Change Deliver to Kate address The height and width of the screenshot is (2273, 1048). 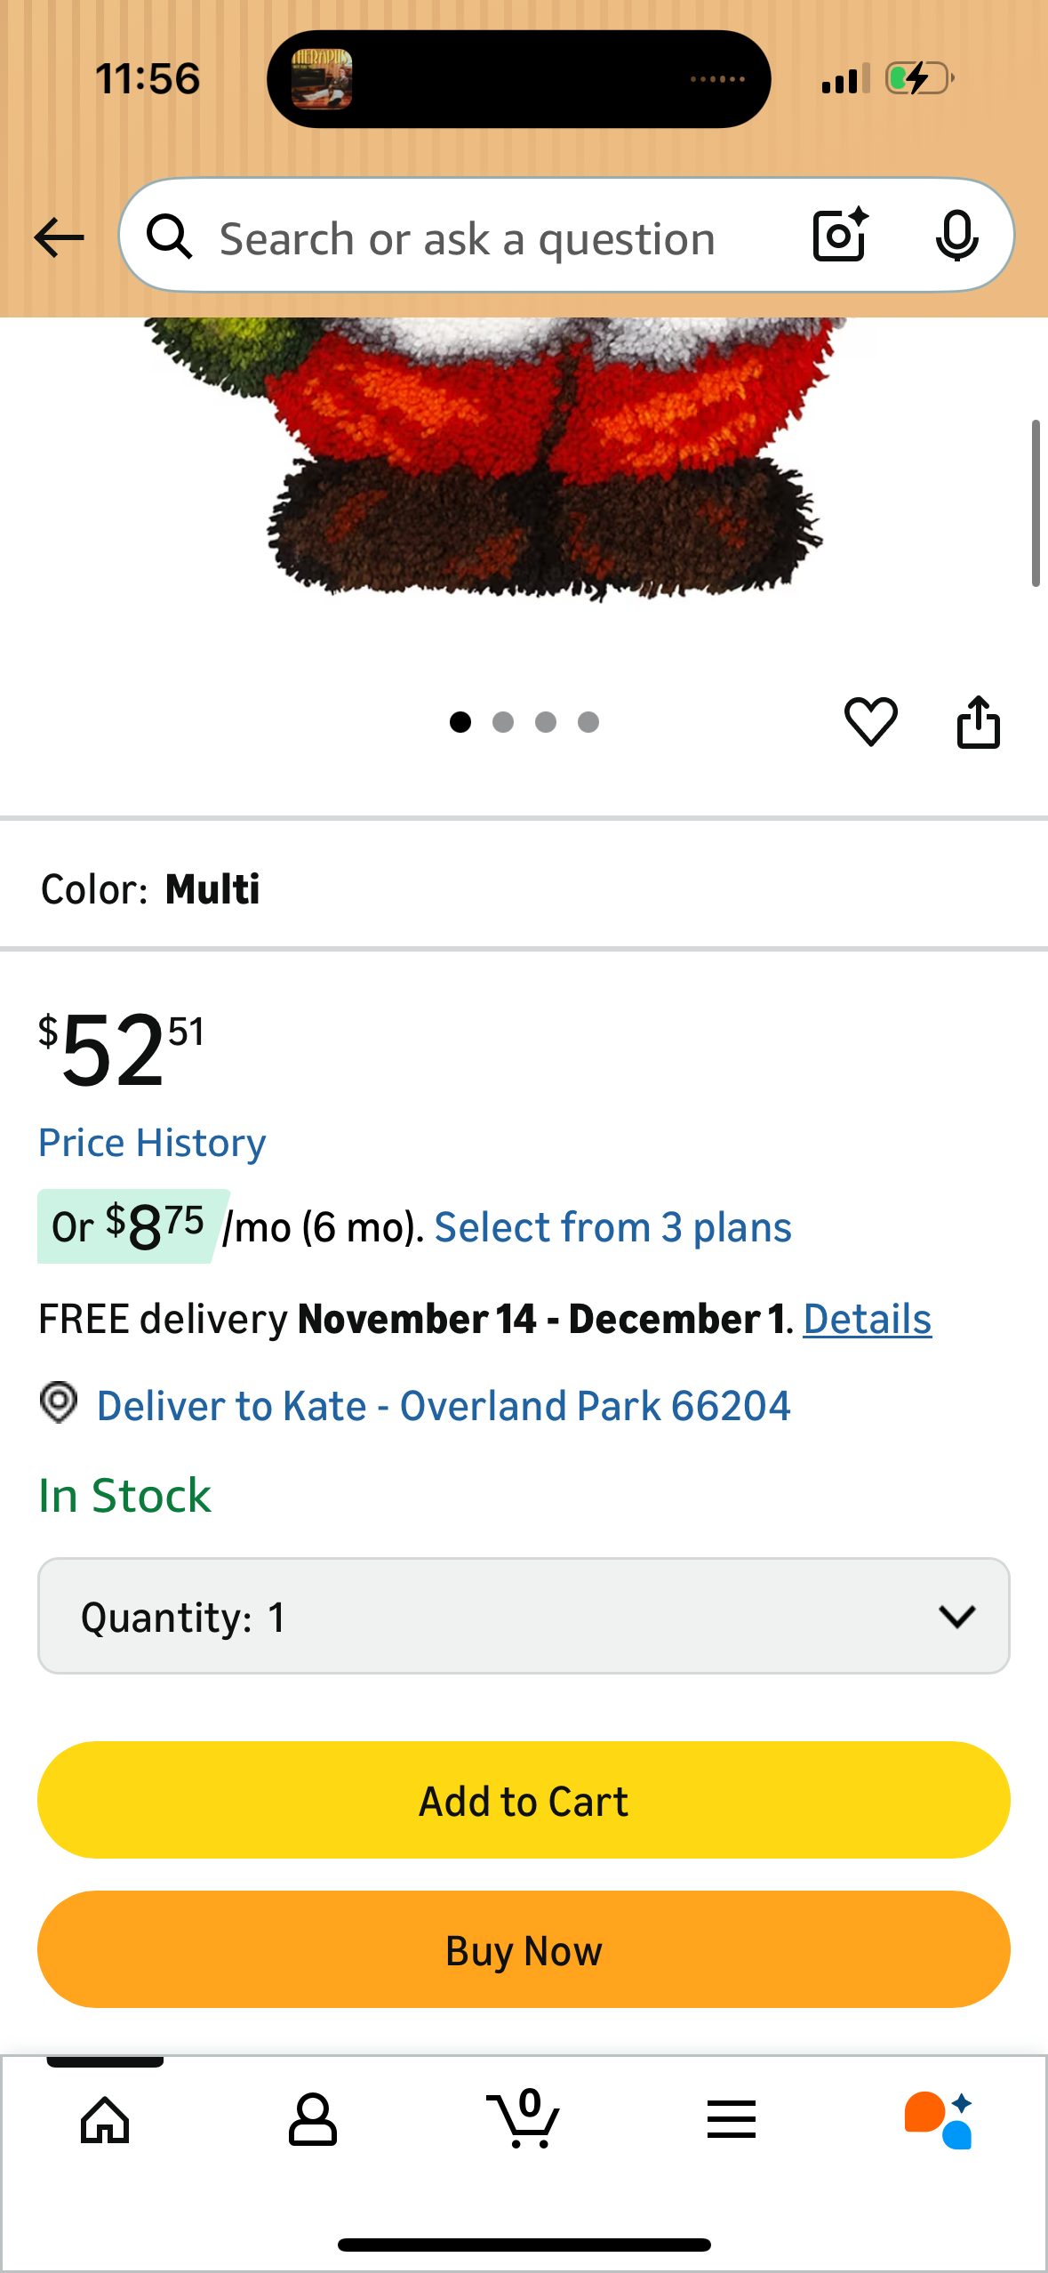pos(444,1406)
